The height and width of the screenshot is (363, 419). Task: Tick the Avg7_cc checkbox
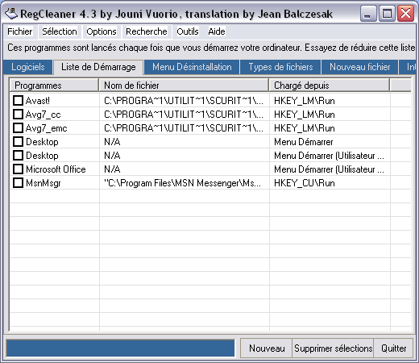(19, 115)
